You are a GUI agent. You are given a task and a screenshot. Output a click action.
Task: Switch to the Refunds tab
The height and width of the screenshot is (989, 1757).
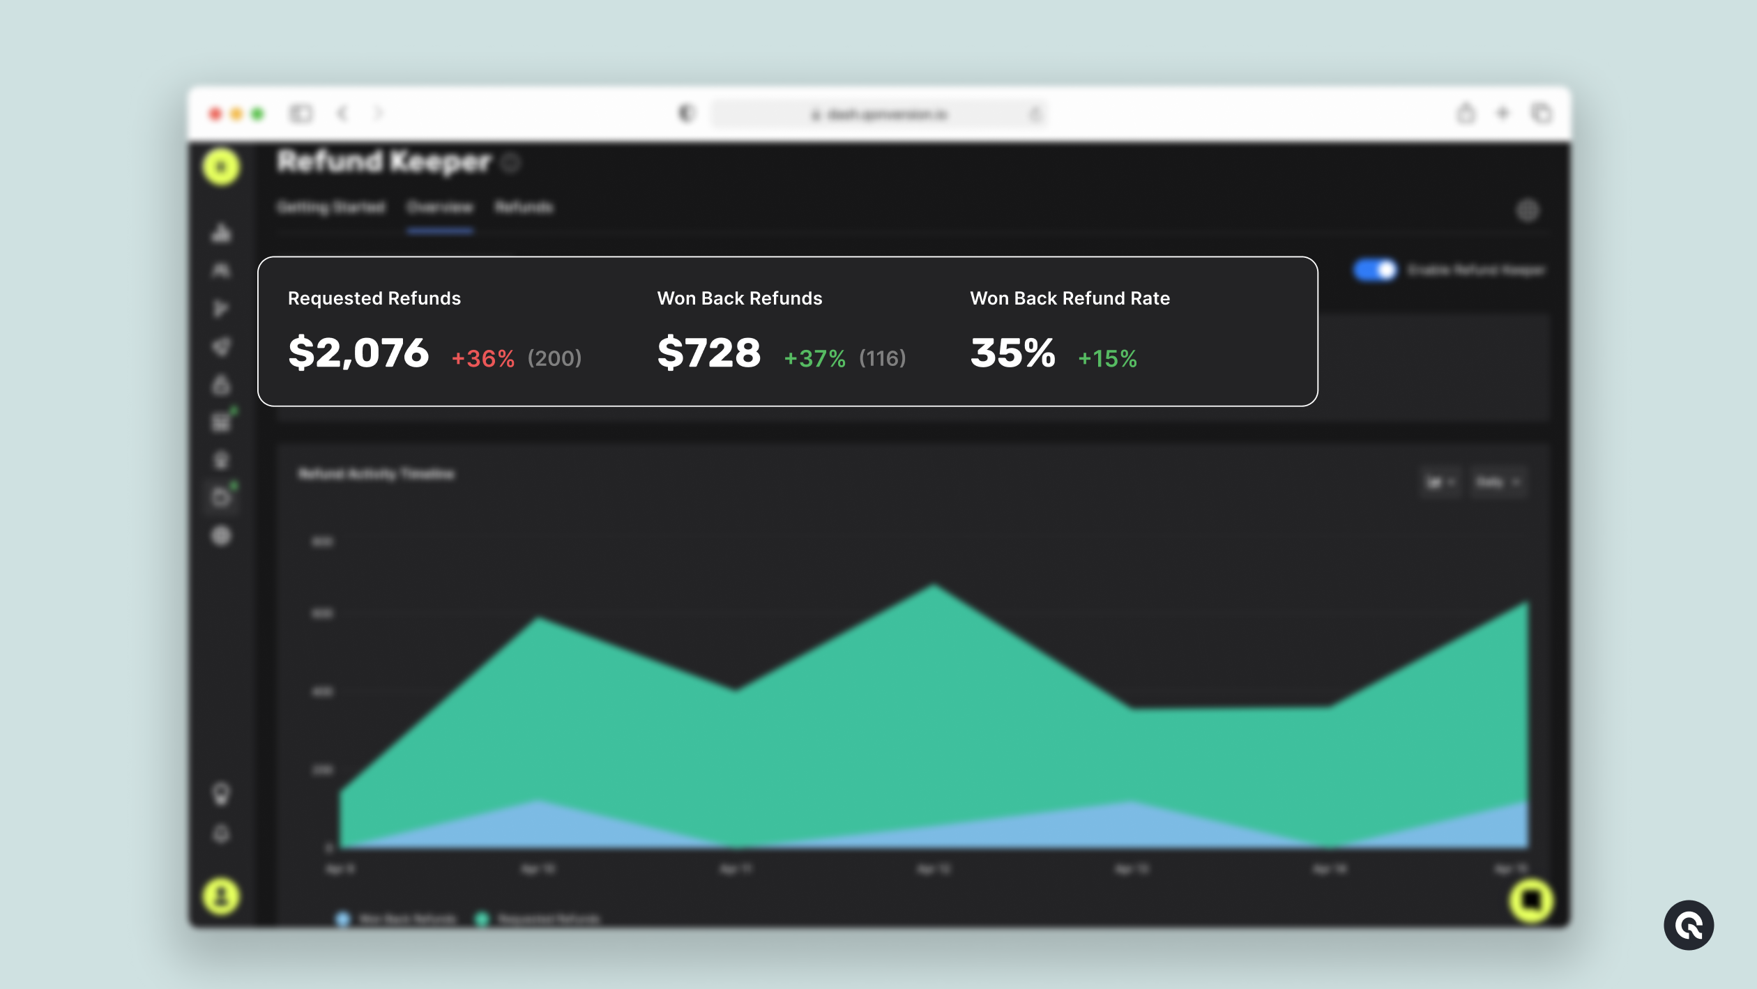524,207
